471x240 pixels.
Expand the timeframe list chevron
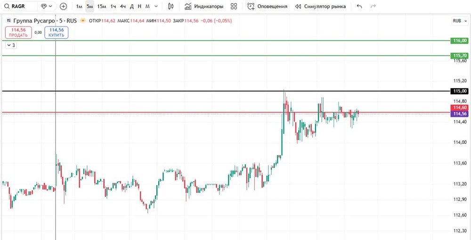(155, 6)
